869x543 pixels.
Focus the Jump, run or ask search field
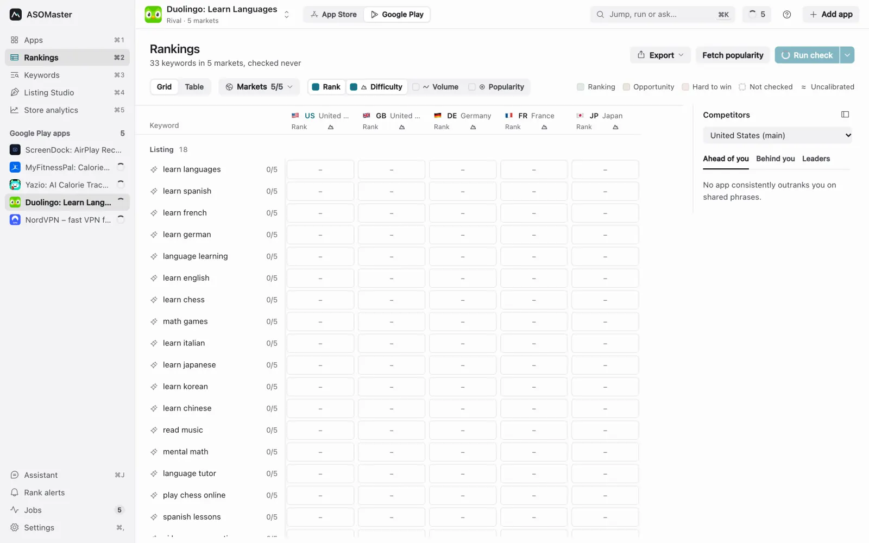tap(663, 15)
